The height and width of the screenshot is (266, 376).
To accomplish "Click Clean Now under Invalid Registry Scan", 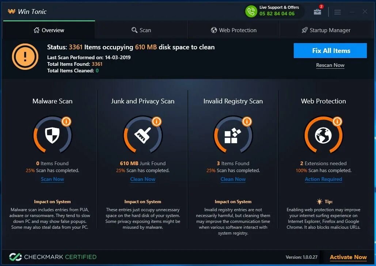I will (x=233, y=179).
